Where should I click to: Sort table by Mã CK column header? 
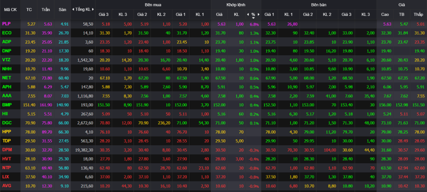pos(10,10)
